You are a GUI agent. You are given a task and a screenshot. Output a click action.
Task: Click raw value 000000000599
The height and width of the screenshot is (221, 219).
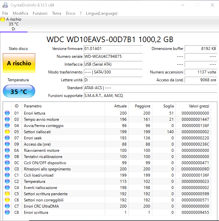(195, 194)
